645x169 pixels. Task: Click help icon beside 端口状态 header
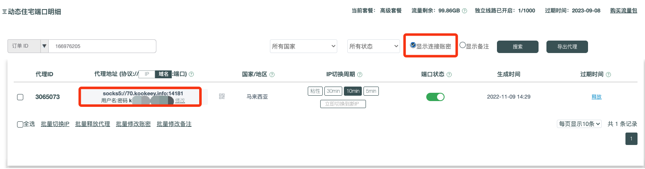tap(449, 75)
